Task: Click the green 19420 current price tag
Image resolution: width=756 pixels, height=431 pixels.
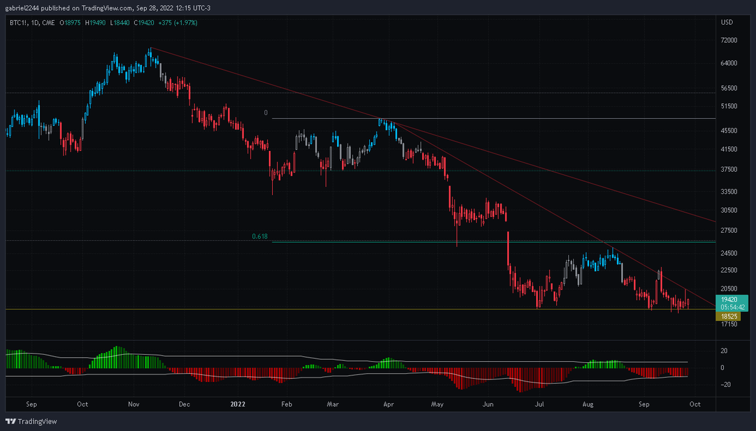Action: 728,300
